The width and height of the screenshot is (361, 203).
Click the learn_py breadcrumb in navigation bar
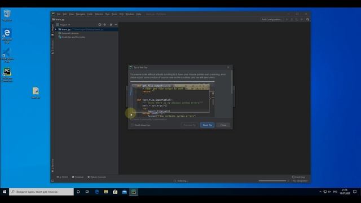(x=58, y=20)
